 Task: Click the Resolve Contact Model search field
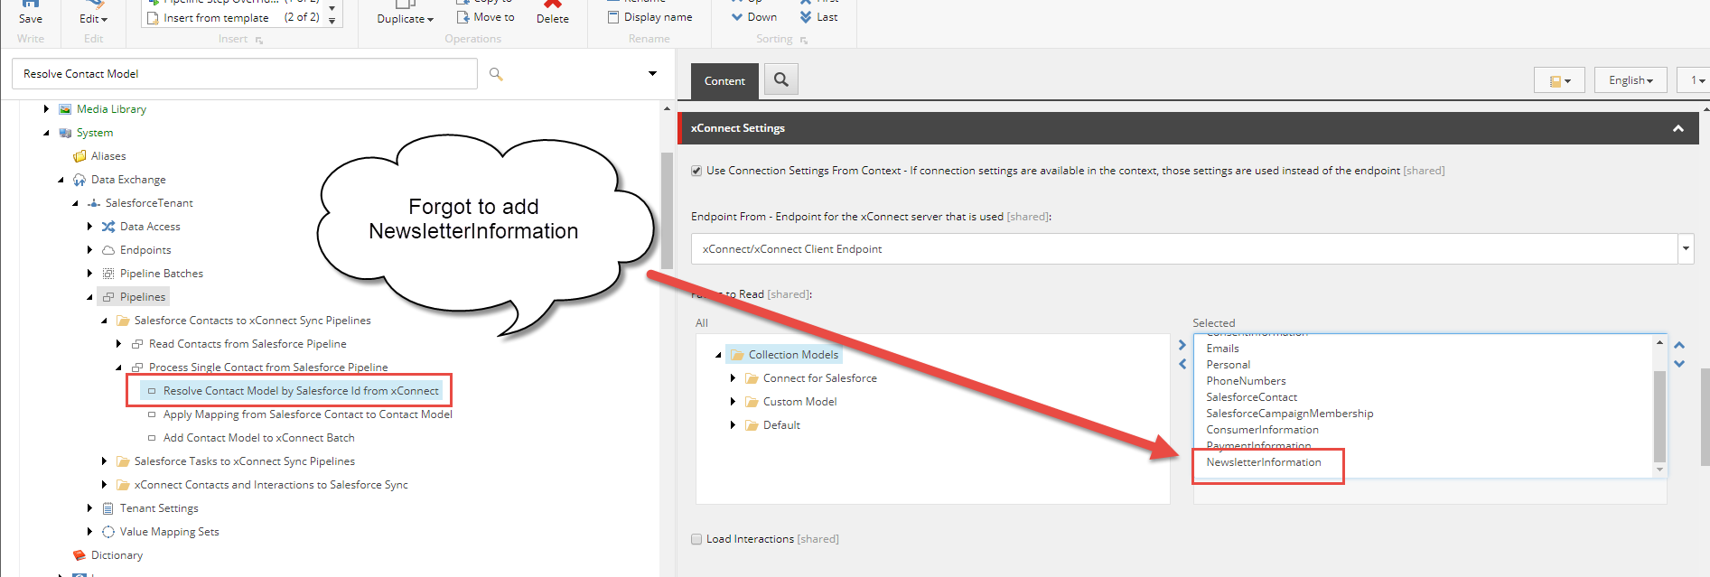click(x=244, y=74)
